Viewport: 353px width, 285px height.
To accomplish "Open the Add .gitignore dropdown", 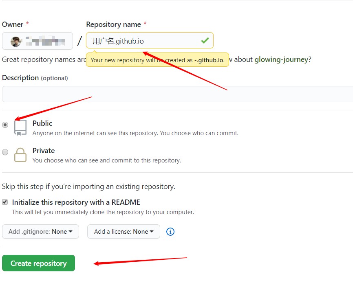I will [40, 232].
